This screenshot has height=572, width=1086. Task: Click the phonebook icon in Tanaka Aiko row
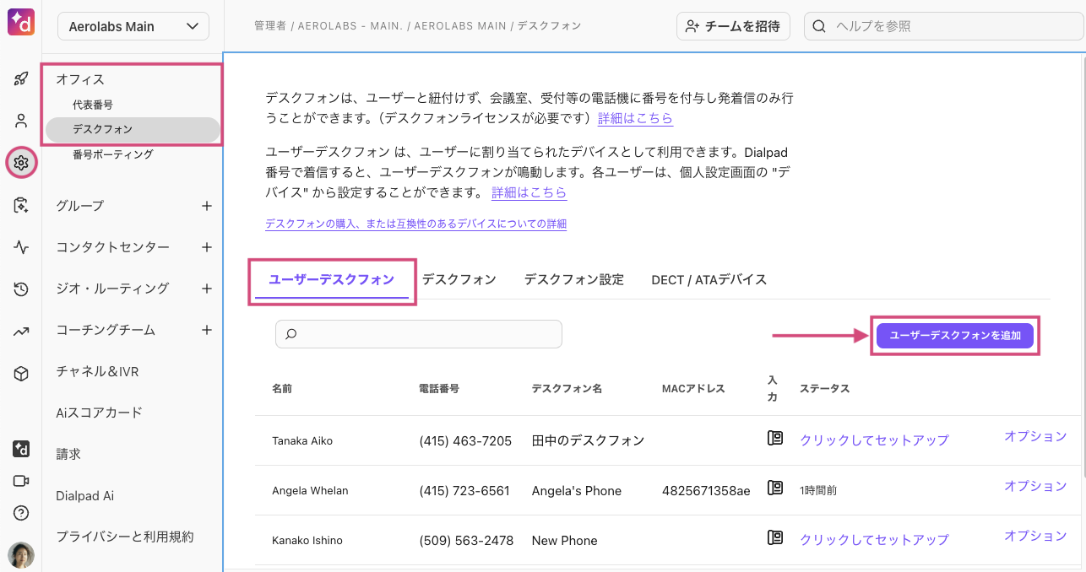(x=775, y=438)
